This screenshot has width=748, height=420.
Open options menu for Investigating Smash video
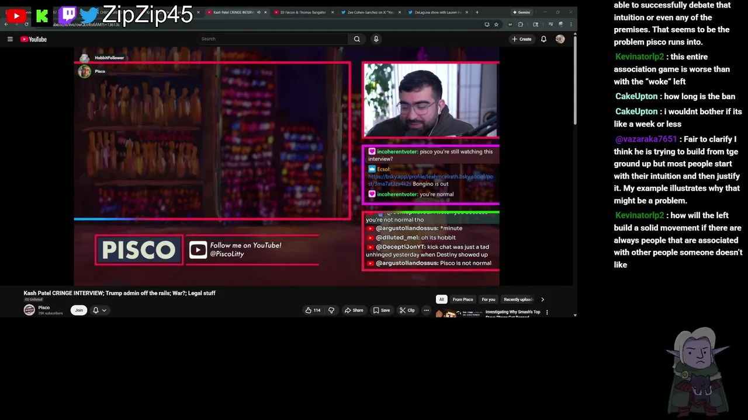click(x=547, y=313)
